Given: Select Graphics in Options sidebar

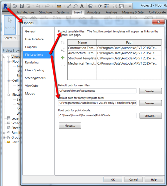Looking at the screenshot, I should coord(31,47).
